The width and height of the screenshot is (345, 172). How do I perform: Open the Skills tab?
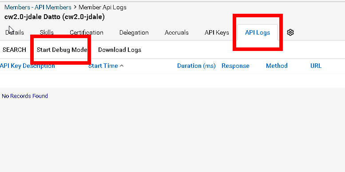pyautogui.click(x=47, y=32)
